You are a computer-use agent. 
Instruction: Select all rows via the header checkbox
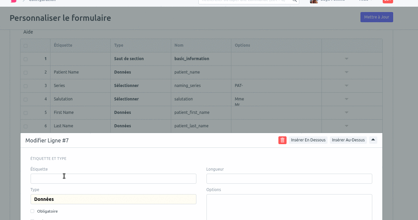point(26,46)
